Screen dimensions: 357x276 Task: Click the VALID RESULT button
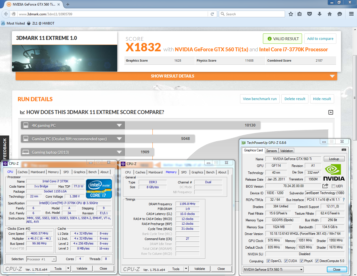[282, 39]
